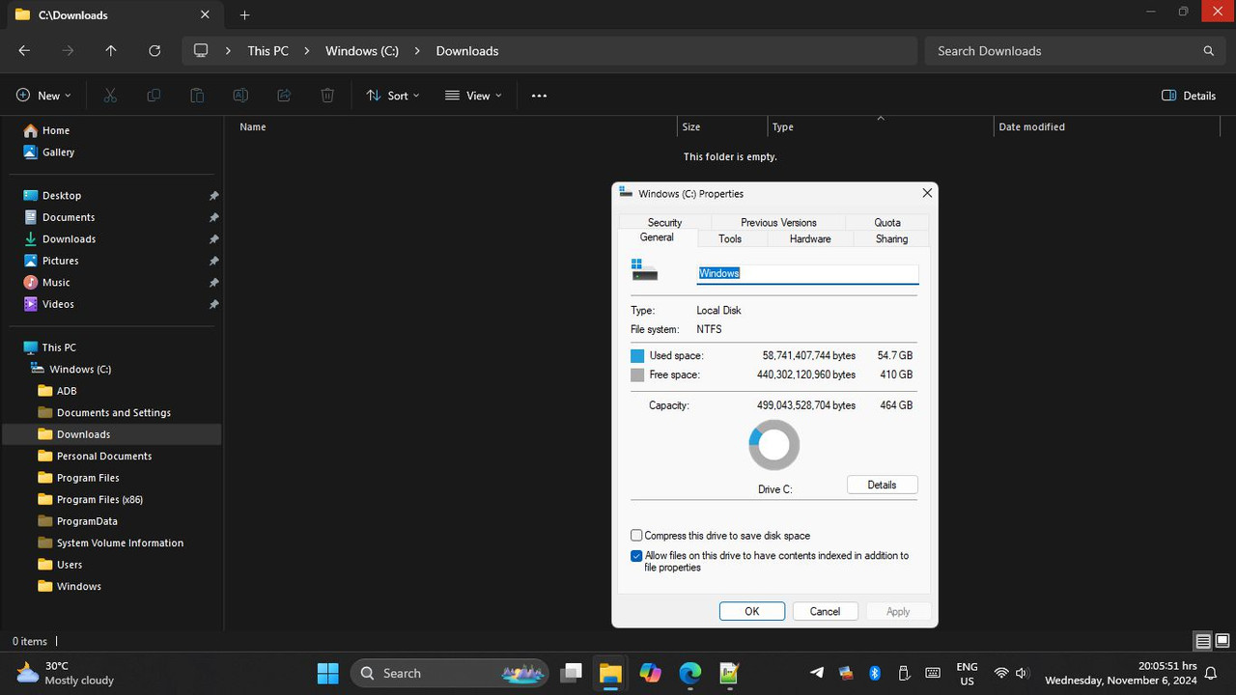Click the Cut scissors icon in toolbar
The width and height of the screenshot is (1236, 695).
[x=110, y=96]
